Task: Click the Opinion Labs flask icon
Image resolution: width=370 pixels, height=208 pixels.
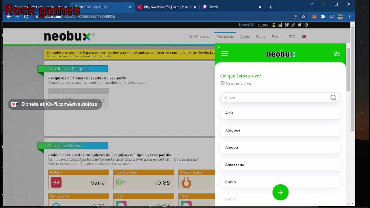Action: coord(186,182)
